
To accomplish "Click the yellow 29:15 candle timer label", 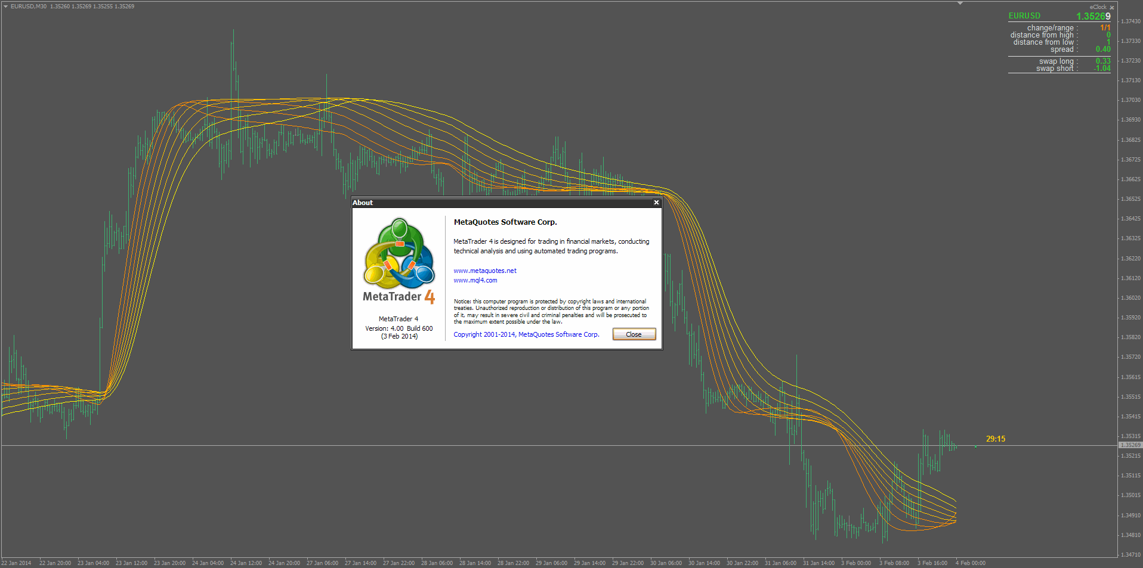I will pos(996,439).
